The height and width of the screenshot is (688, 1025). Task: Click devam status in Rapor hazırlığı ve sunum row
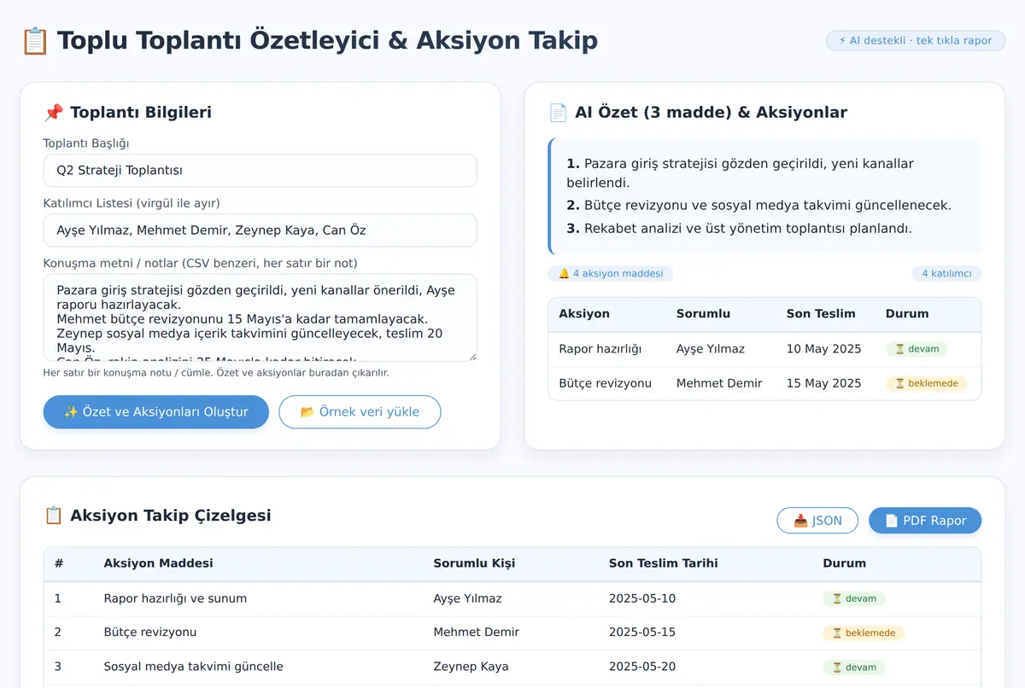tap(854, 598)
